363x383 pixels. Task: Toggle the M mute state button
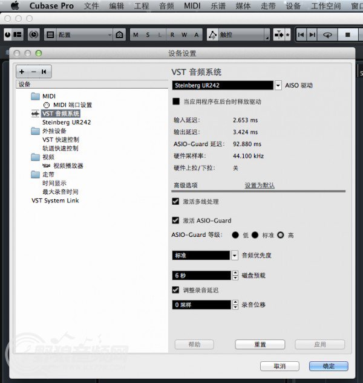click(136, 34)
